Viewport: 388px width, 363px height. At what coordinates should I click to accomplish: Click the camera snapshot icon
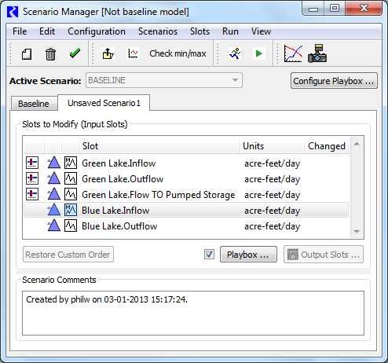(317, 53)
